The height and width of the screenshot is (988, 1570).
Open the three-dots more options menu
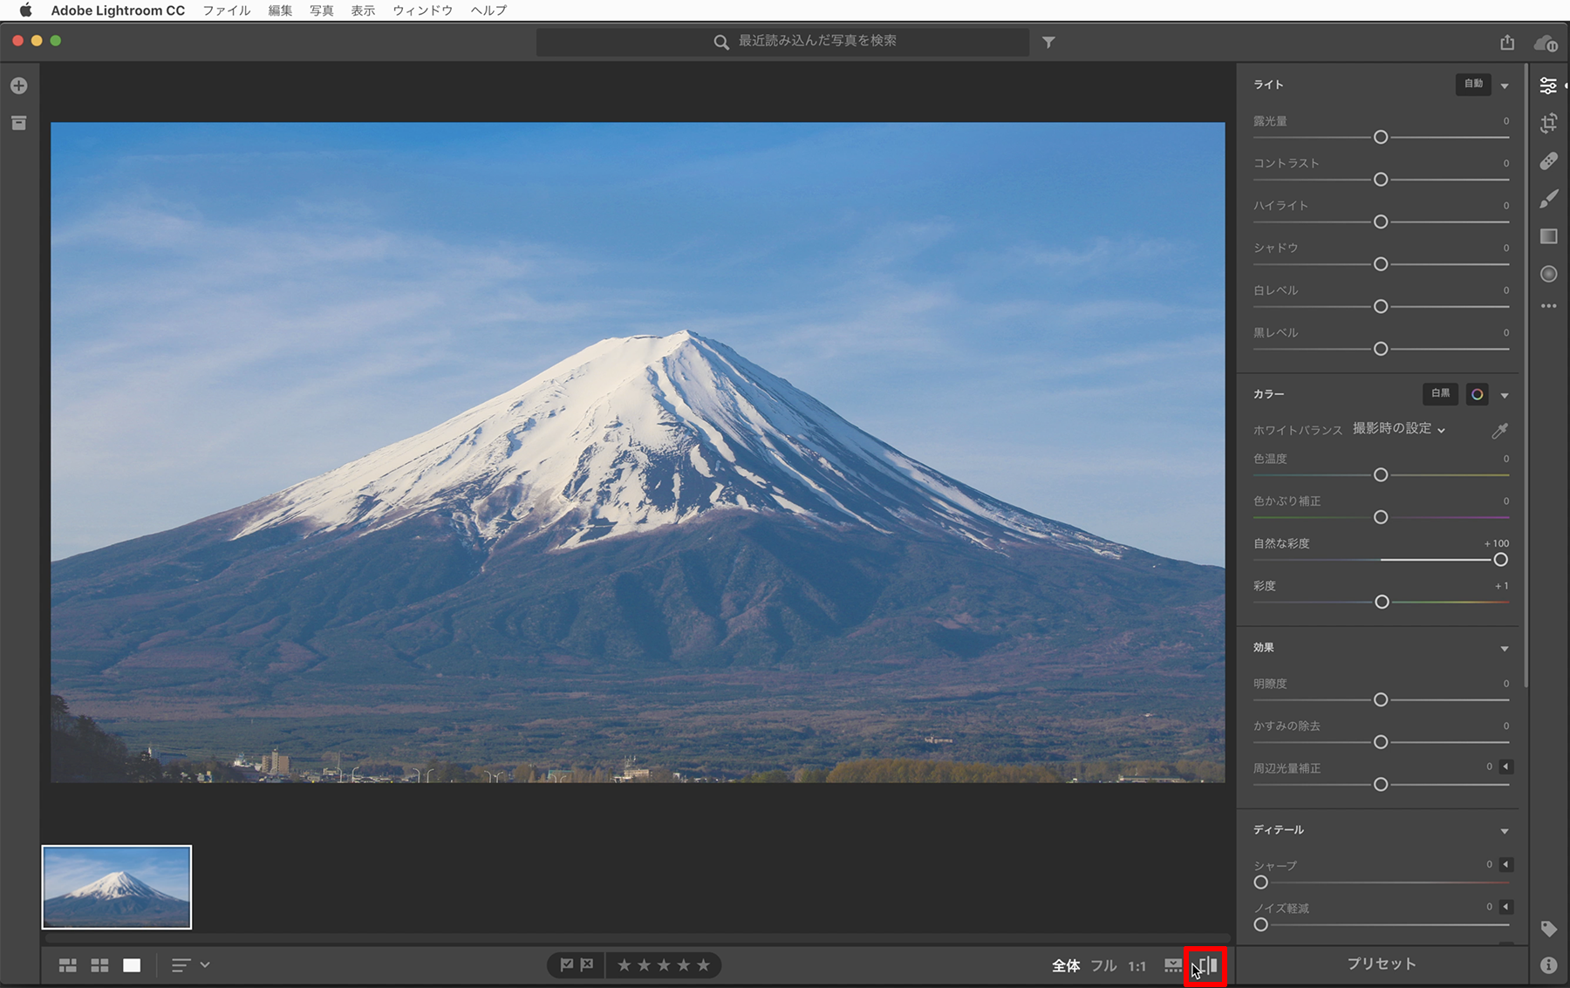1548,306
